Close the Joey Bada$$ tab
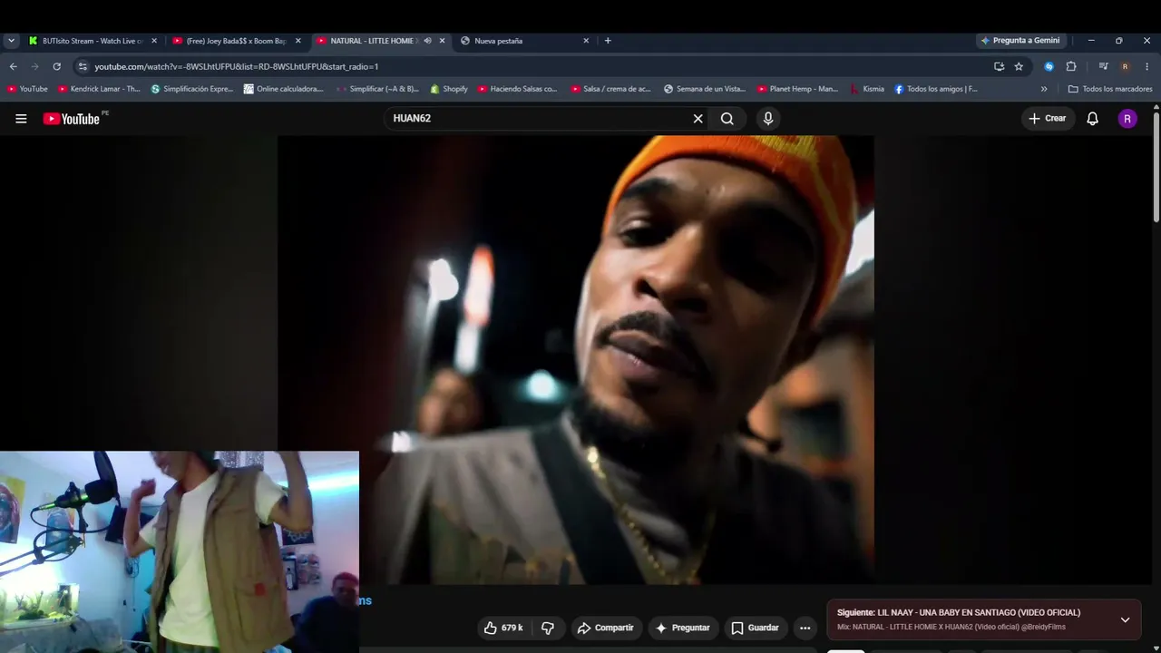Screen dimensions: 1161x653 [x=298, y=41]
